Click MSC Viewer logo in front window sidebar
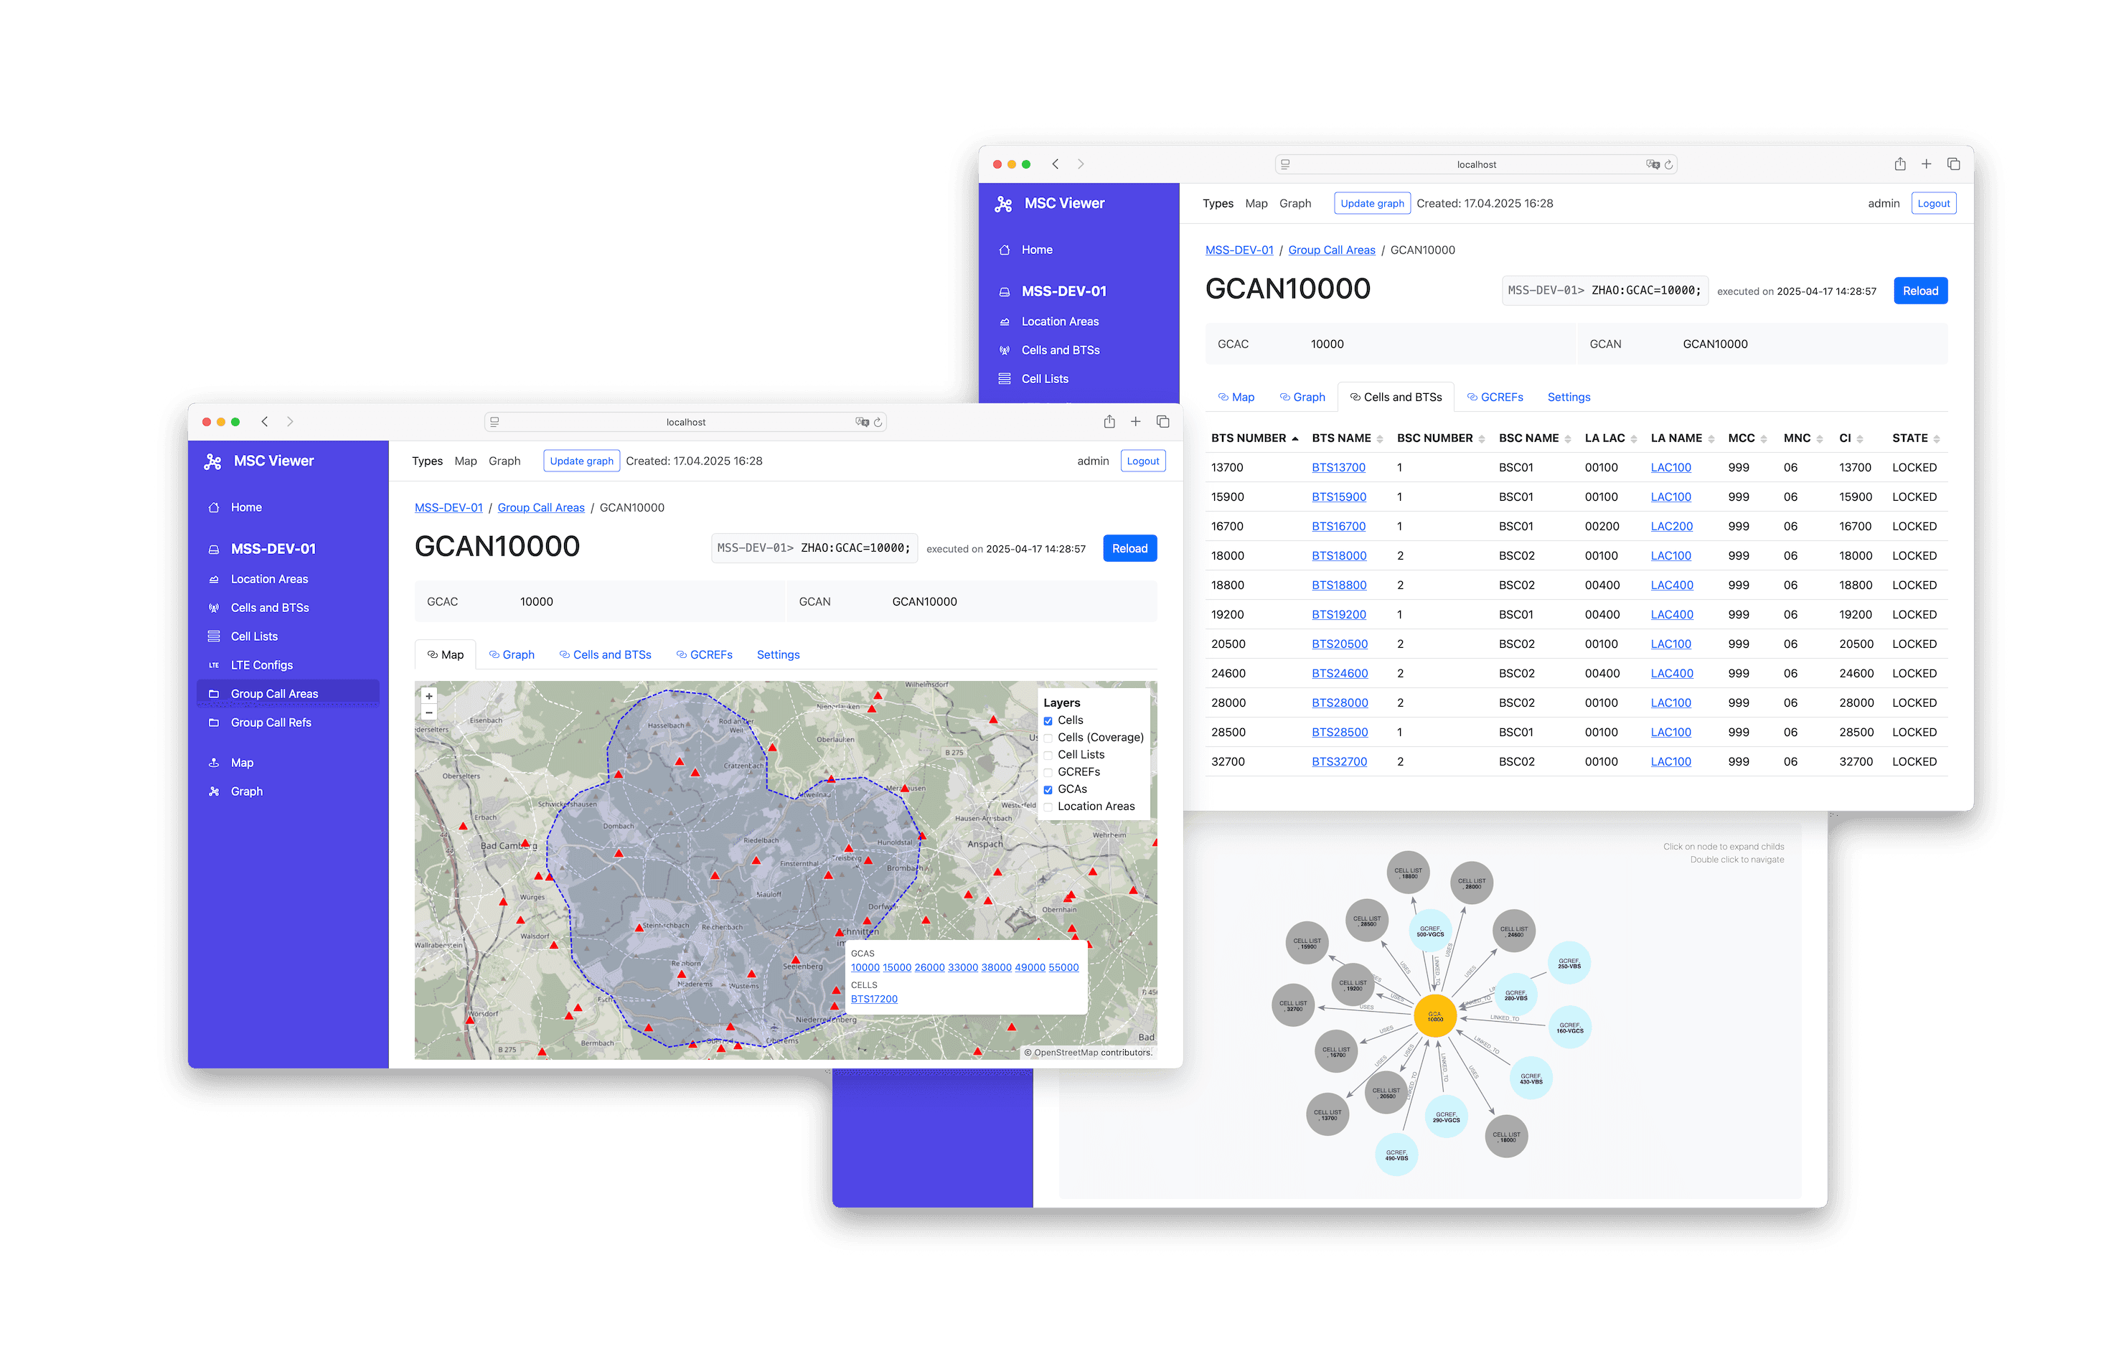This screenshot has height=1354, width=2124. (212, 461)
